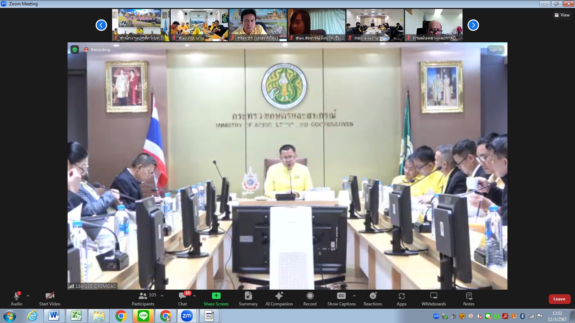The height and width of the screenshot is (323, 575).
Task: Open the Notes panel
Action: click(469, 299)
